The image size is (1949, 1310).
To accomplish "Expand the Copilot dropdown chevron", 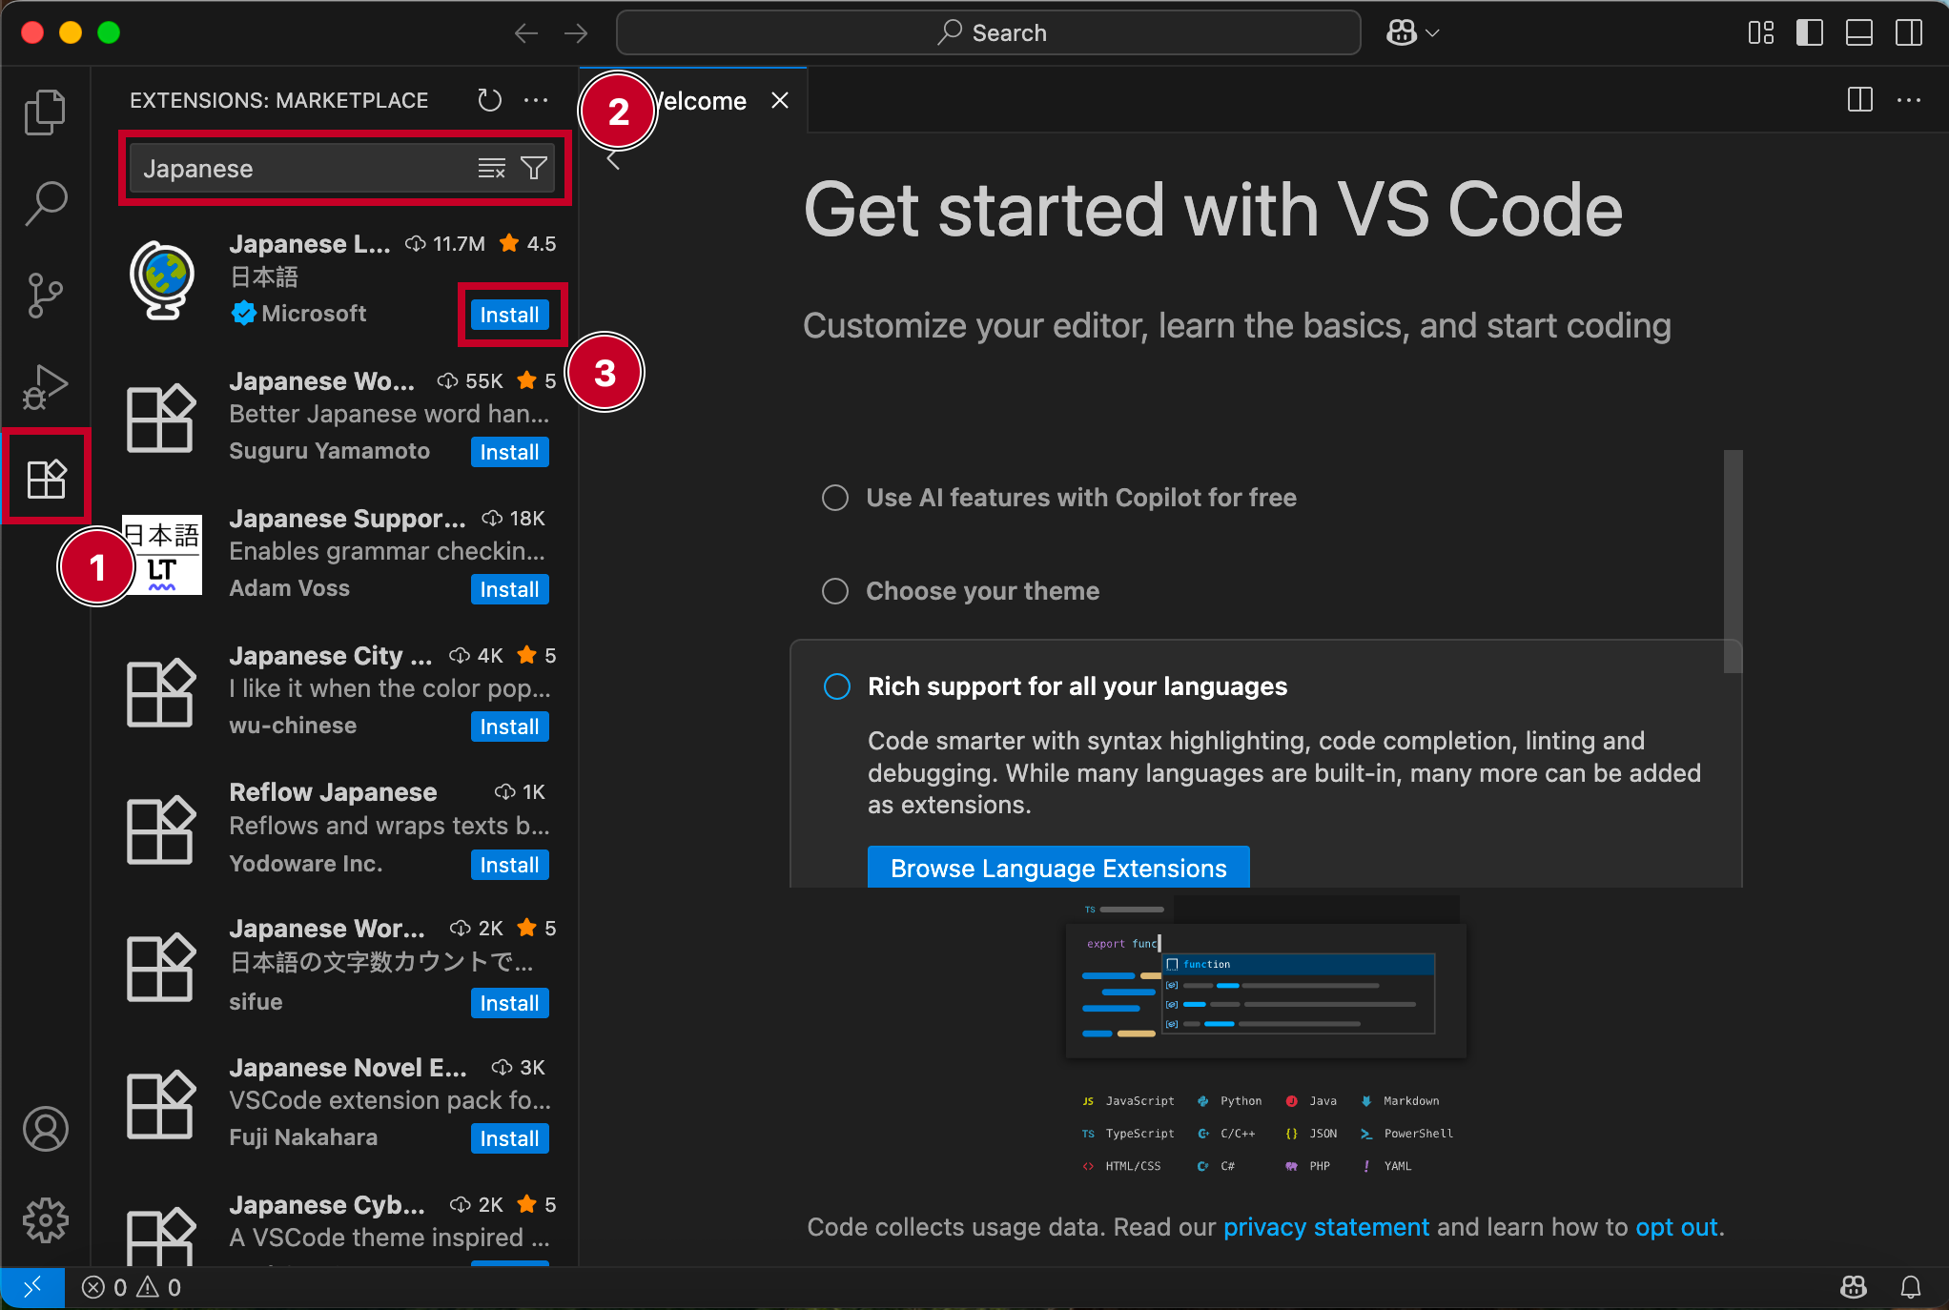I will (1432, 33).
